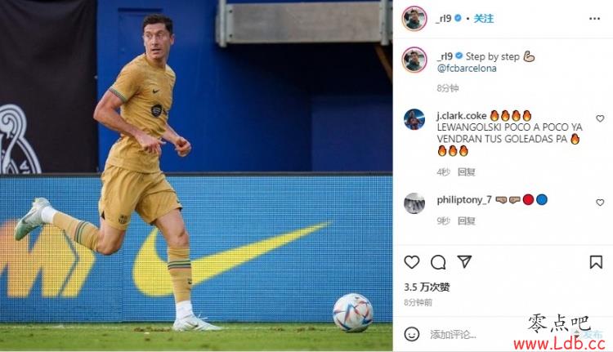
Task: Open the @fcbarcelona mention link
Action: [x=467, y=69]
